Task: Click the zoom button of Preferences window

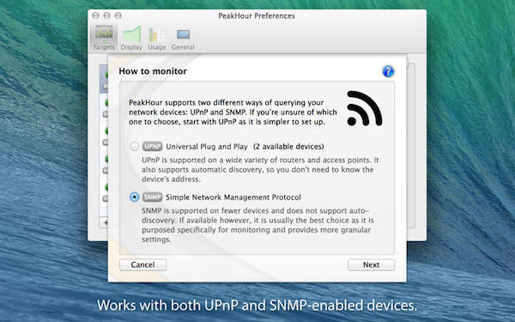Action: click(x=118, y=15)
